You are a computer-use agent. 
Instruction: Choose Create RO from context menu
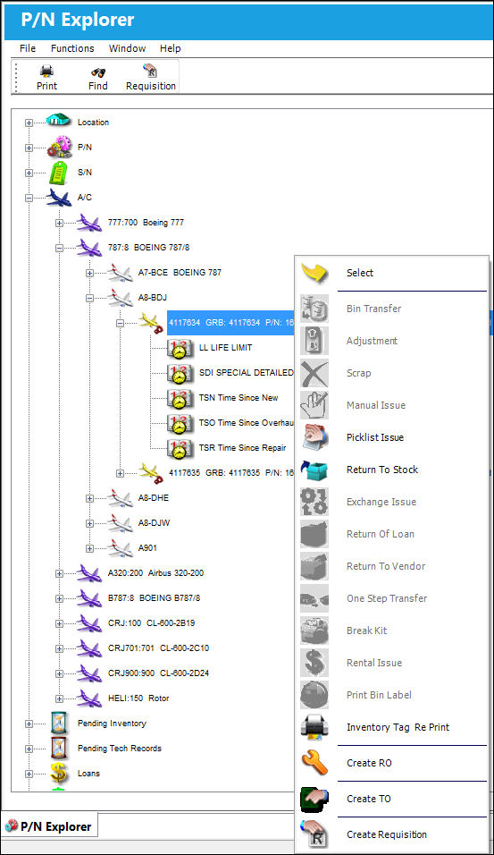(369, 763)
